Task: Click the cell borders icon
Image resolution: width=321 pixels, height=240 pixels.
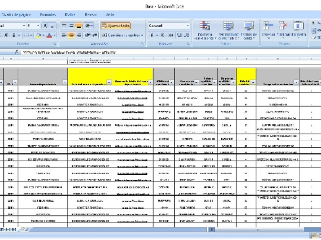Action: coord(26,35)
